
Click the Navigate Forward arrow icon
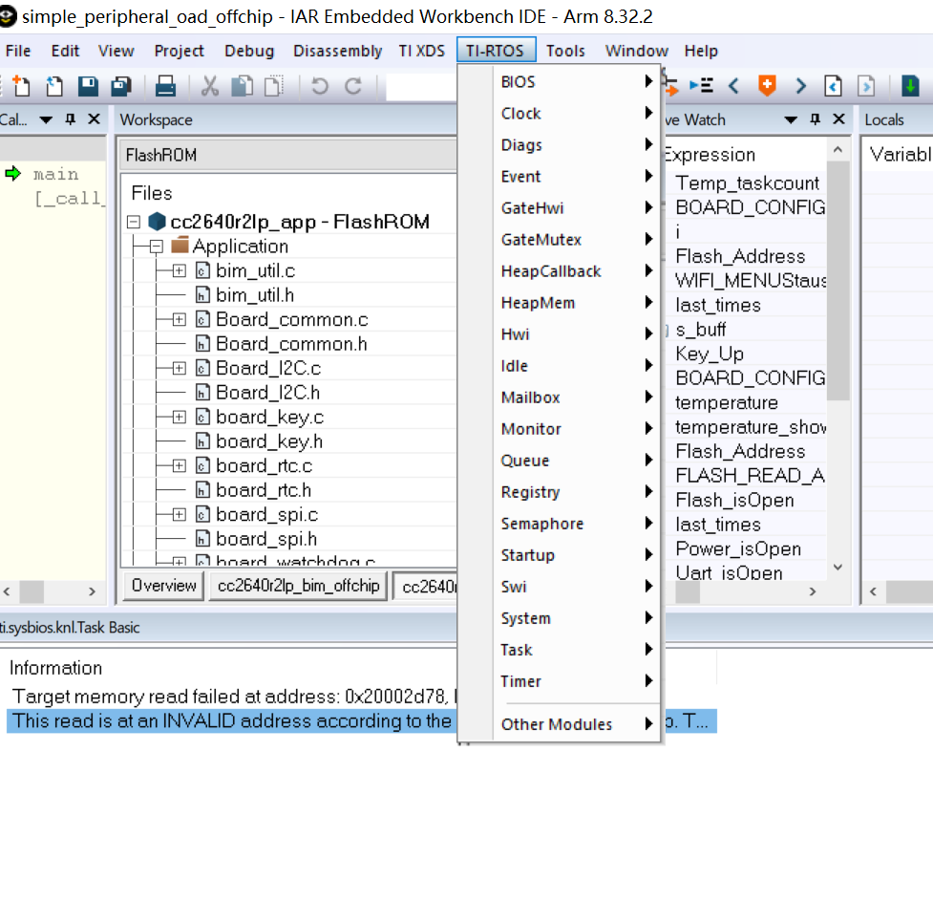(801, 86)
